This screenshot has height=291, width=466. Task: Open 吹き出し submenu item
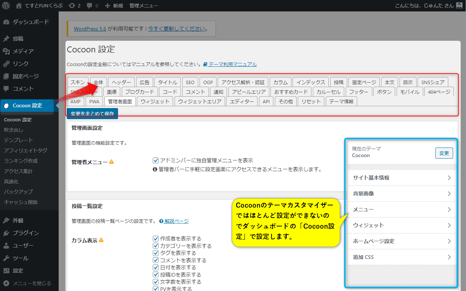[x=14, y=130]
